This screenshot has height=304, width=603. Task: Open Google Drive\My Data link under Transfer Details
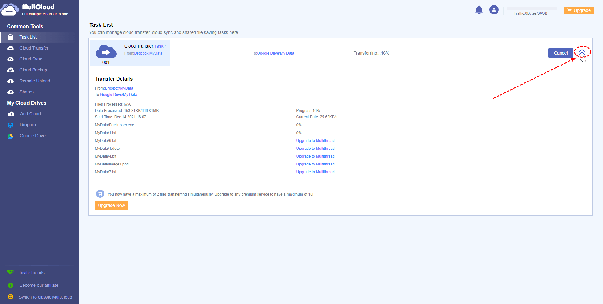pos(119,95)
